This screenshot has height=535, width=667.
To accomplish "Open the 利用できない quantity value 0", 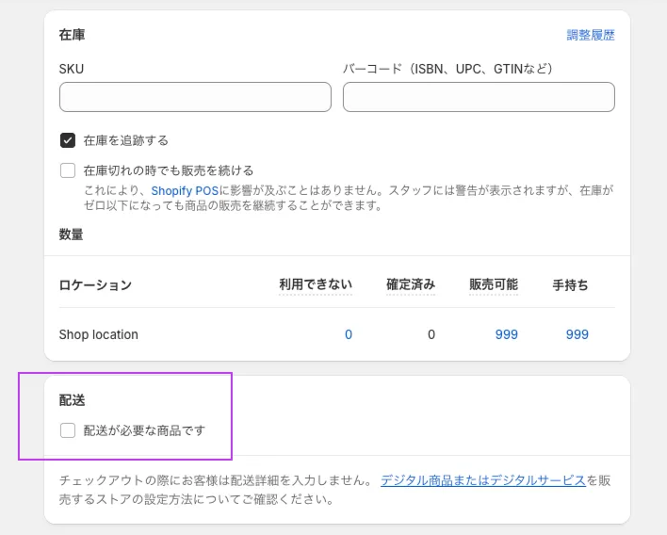I will (348, 334).
